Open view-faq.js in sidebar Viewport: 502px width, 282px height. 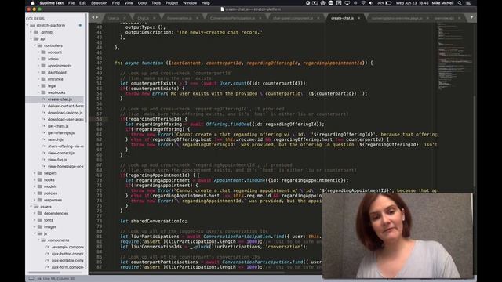coord(57,160)
